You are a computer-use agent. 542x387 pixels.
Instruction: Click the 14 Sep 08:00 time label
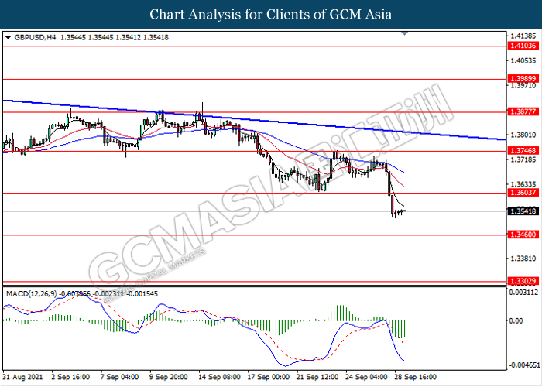219,377
